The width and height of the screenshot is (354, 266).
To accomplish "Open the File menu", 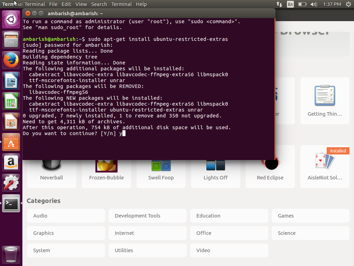I will tap(53, 4).
